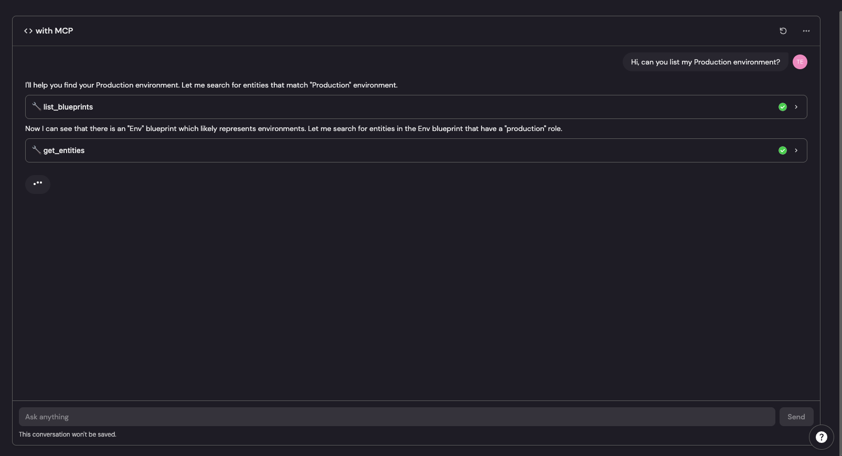Click the green checkmark on list_blueprints
Image resolution: width=842 pixels, height=456 pixels.
(x=782, y=107)
